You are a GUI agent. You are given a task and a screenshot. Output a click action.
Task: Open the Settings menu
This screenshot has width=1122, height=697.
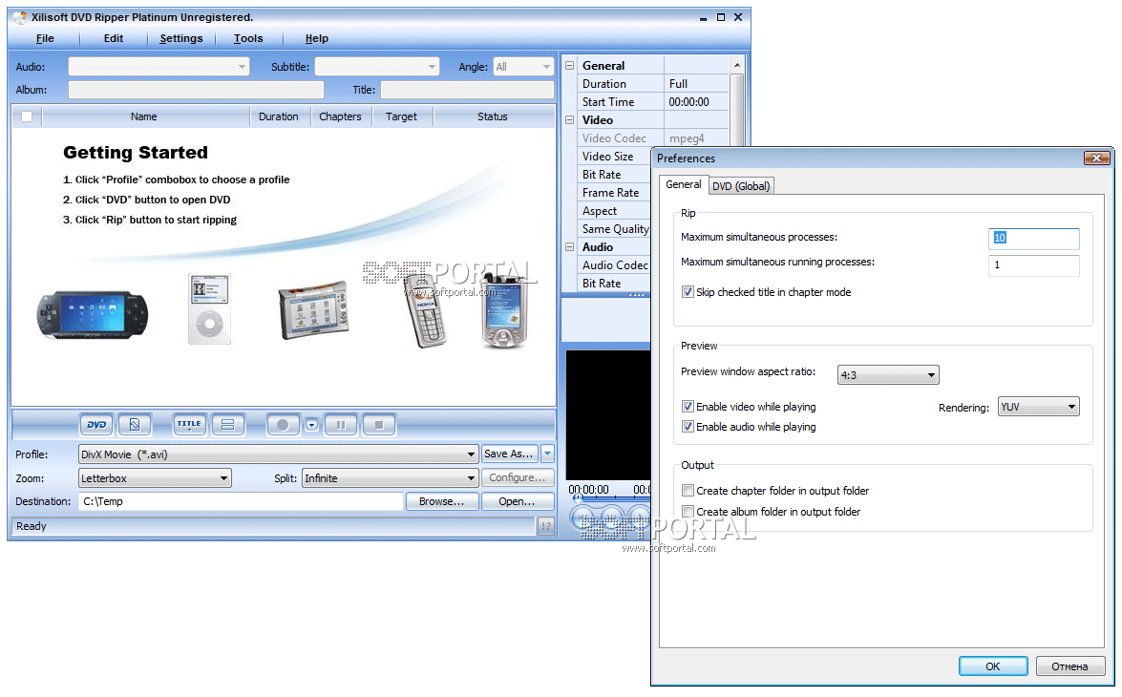click(x=181, y=38)
